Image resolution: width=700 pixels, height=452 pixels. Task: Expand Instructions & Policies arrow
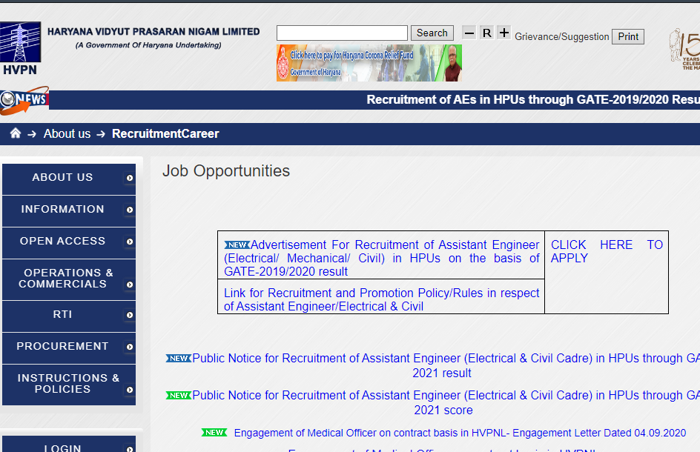click(130, 390)
